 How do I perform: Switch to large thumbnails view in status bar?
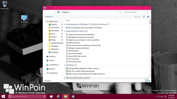[149, 81]
